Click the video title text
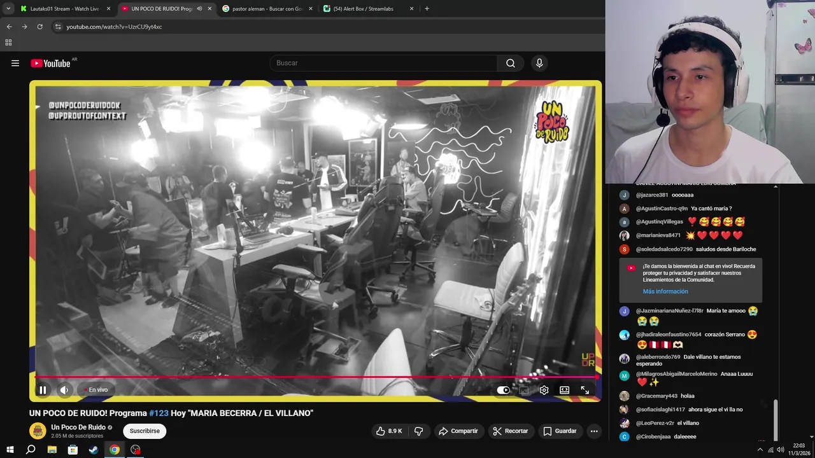 [x=171, y=413]
